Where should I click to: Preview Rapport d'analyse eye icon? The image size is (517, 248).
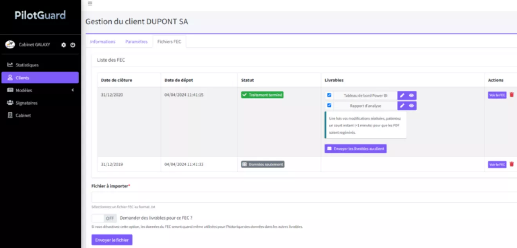pyautogui.click(x=412, y=106)
